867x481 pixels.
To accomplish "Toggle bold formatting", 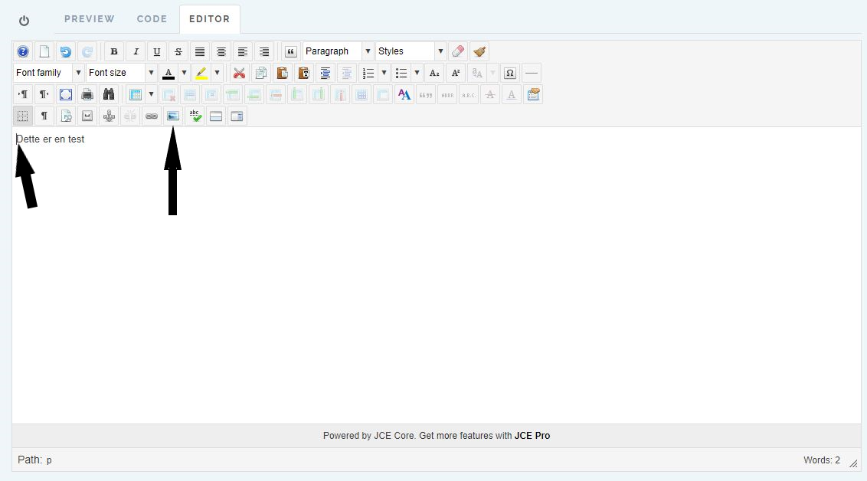I will coord(114,52).
